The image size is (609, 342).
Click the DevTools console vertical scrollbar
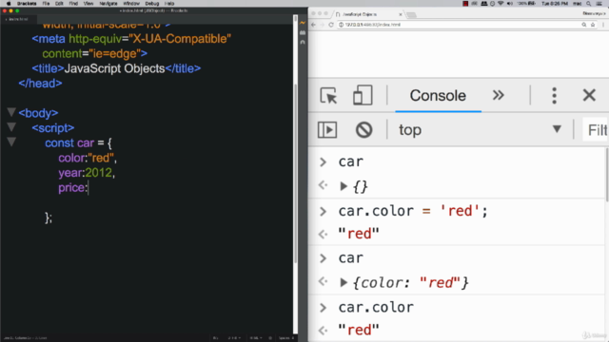[607, 175]
